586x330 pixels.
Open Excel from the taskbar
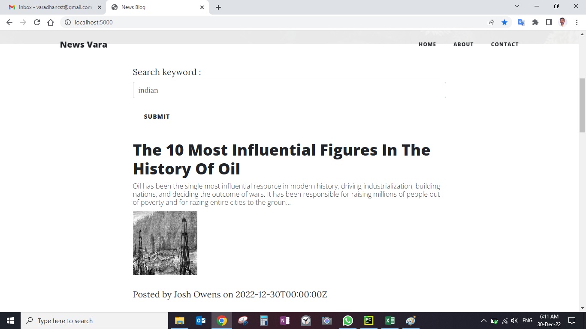[390, 320]
